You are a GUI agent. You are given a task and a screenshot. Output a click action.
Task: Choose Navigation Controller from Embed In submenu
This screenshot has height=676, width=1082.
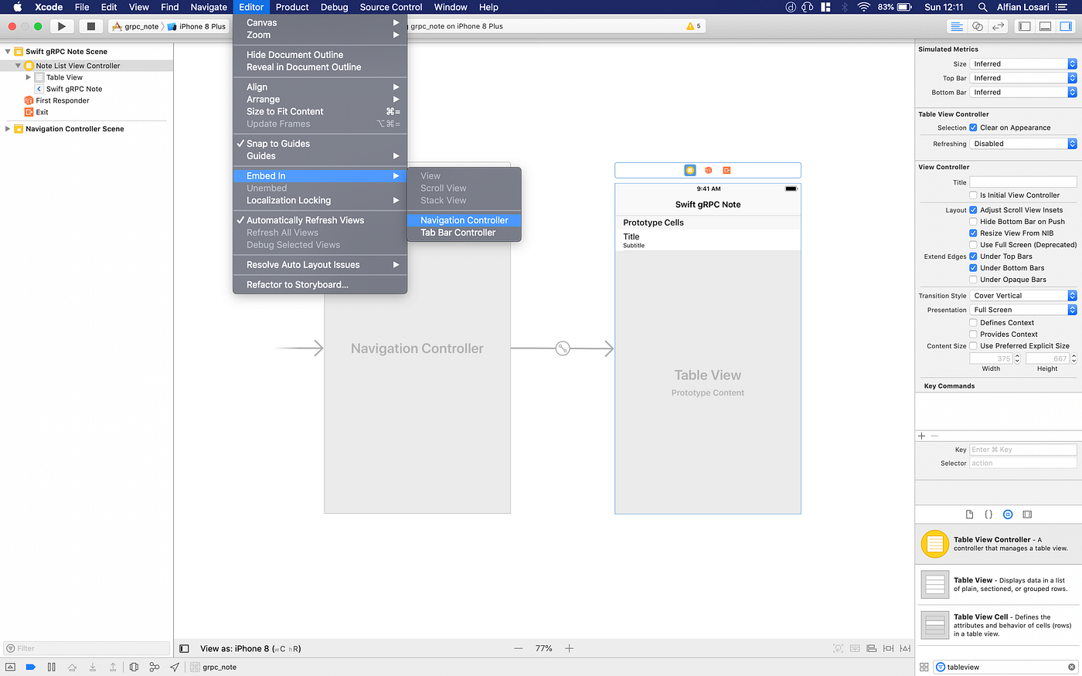[464, 220]
